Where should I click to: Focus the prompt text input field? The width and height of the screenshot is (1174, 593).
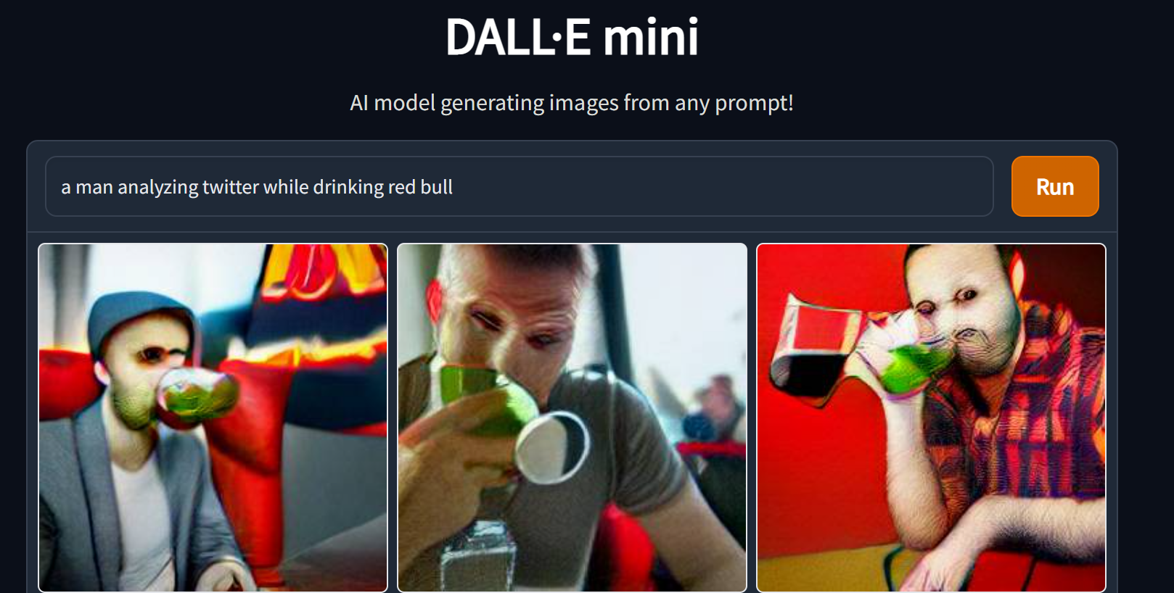[519, 186]
